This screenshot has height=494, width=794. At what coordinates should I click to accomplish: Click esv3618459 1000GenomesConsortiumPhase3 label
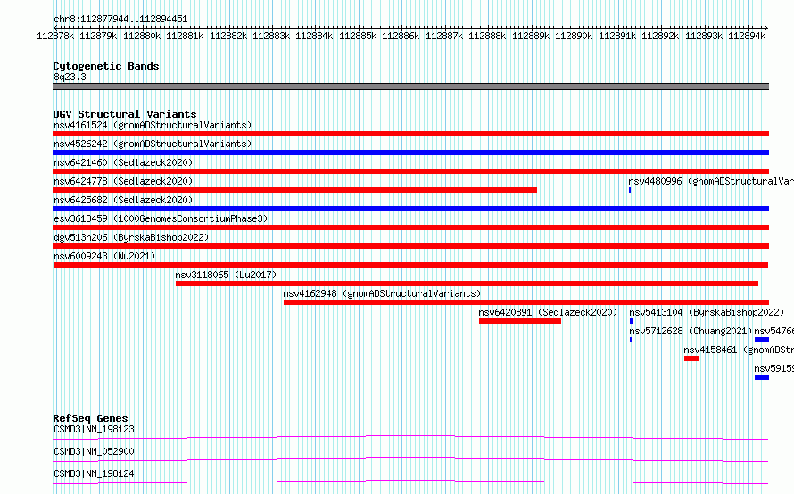(161, 218)
